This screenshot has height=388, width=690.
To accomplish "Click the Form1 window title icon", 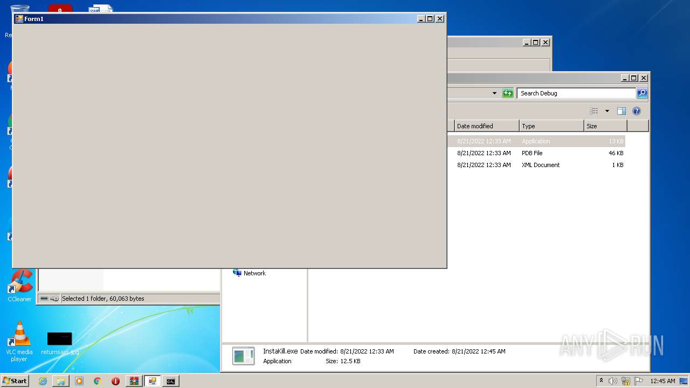I will click(x=19, y=19).
